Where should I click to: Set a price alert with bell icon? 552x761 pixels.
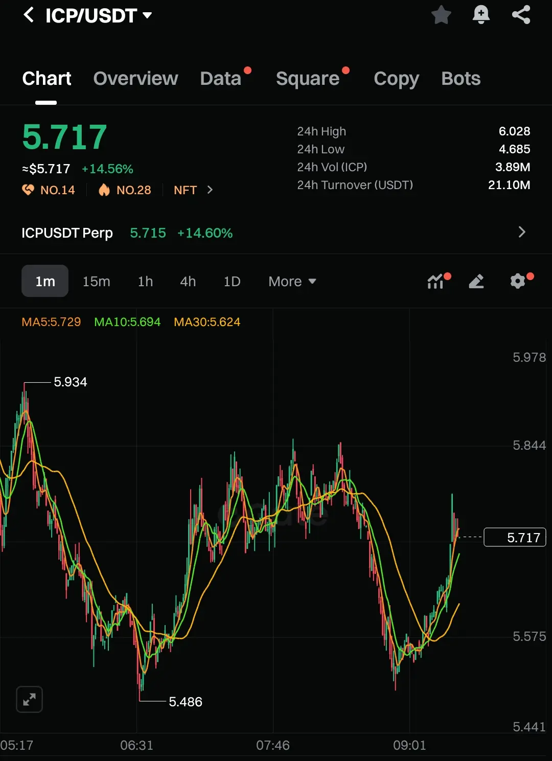pyautogui.click(x=481, y=15)
